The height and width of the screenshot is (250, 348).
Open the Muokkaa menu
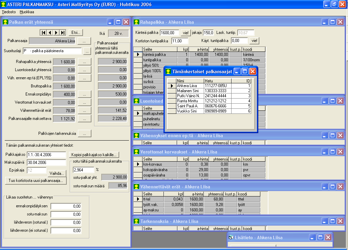pos(27,12)
